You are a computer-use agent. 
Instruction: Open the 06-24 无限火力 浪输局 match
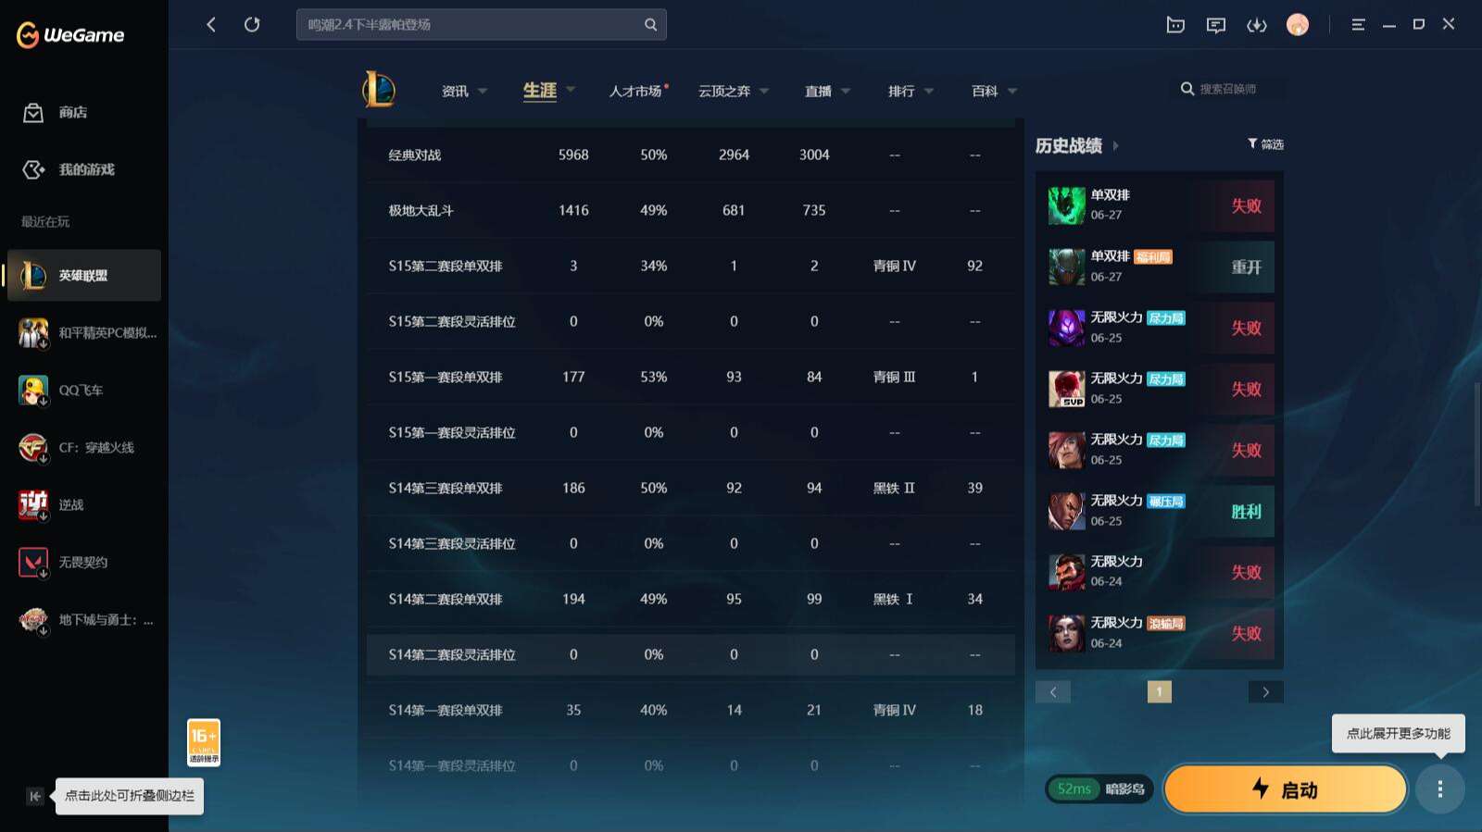[x=1161, y=633]
